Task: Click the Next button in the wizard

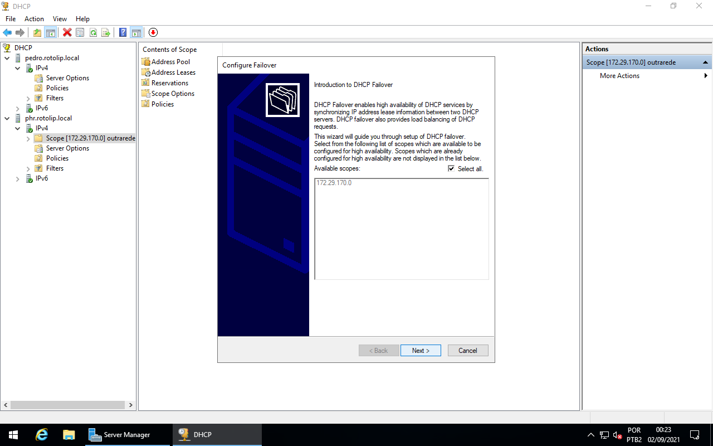Action: click(x=421, y=350)
